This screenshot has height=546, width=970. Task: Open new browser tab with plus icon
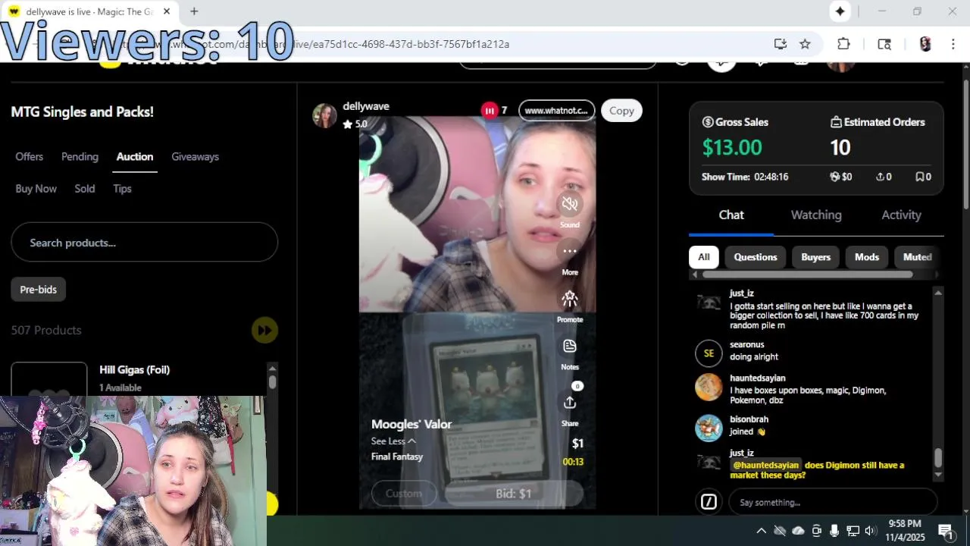pyautogui.click(x=194, y=11)
